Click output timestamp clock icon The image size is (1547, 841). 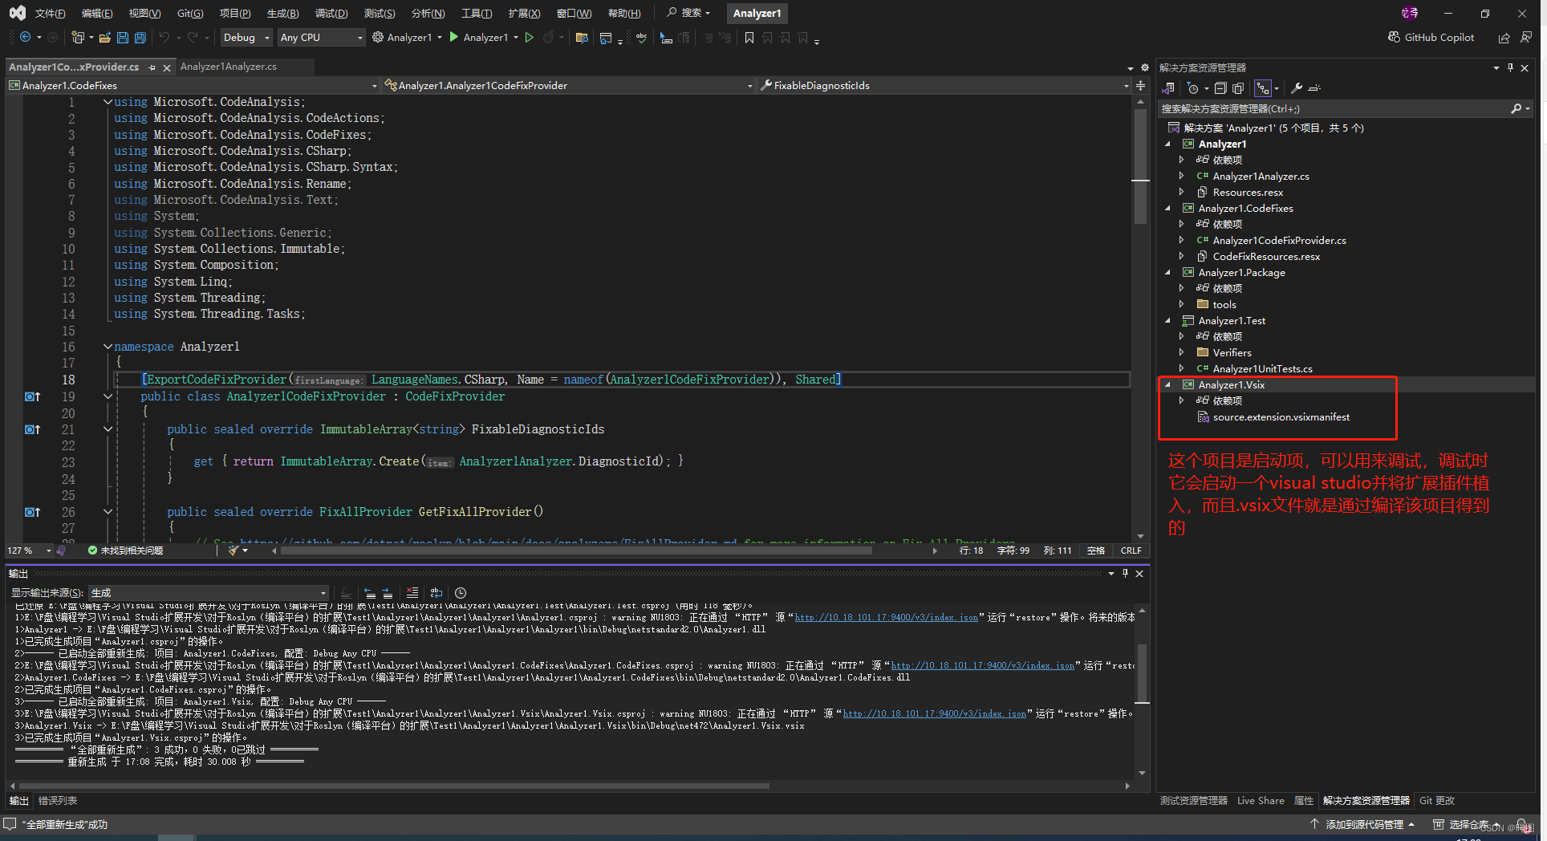coord(461,592)
